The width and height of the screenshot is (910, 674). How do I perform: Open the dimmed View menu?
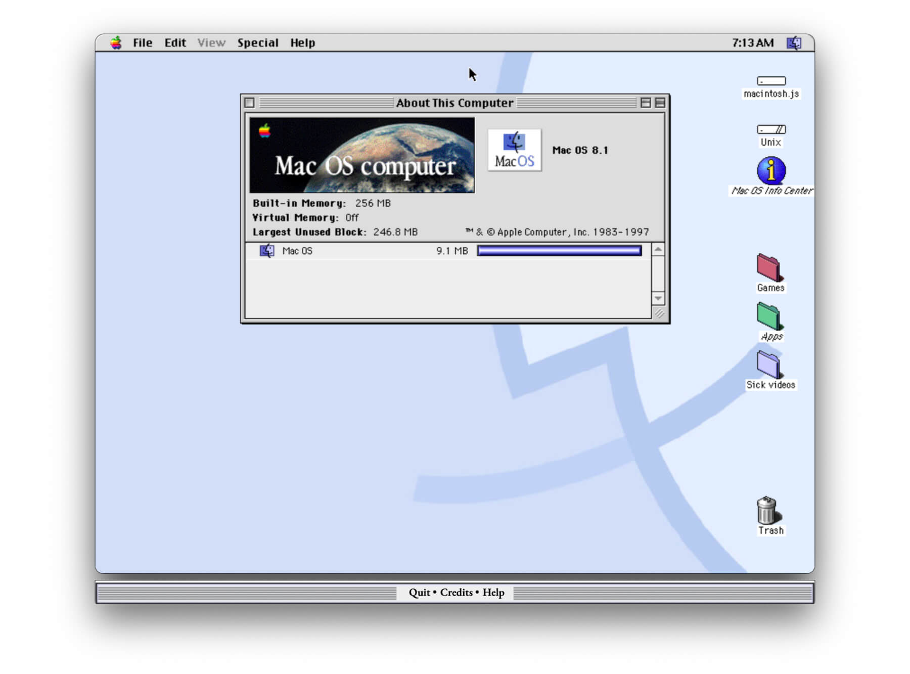pyautogui.click(x=211, y=43)
